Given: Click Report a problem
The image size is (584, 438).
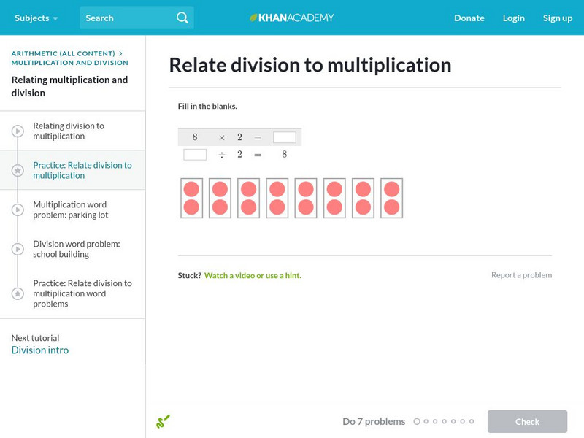Looking at the screenshot, I should click(523, 275).
